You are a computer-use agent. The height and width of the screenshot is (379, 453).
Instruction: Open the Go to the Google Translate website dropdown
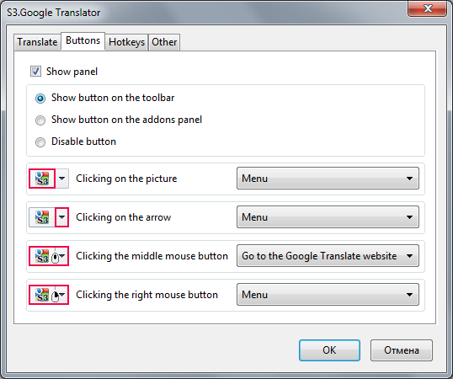pyautogui.click(x=328, y=256)
